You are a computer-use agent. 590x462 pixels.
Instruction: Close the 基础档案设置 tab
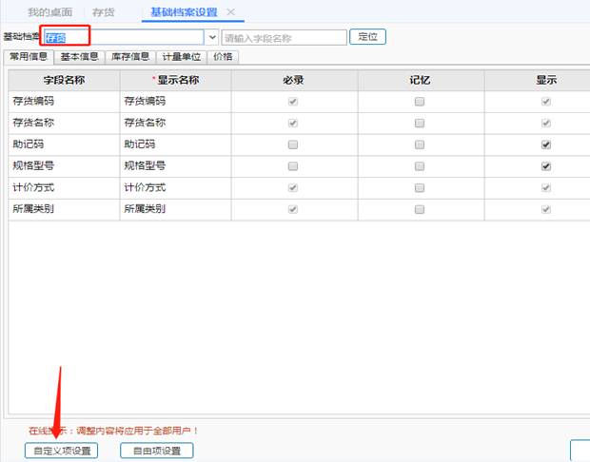[230, 12]
